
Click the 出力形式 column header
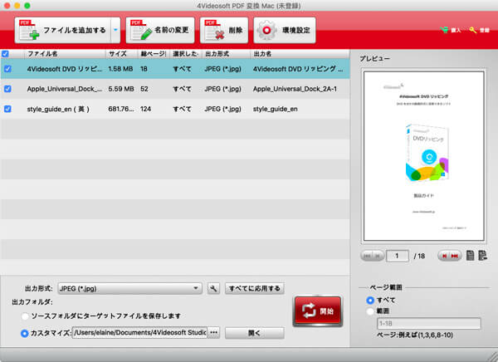coord(226,54)
